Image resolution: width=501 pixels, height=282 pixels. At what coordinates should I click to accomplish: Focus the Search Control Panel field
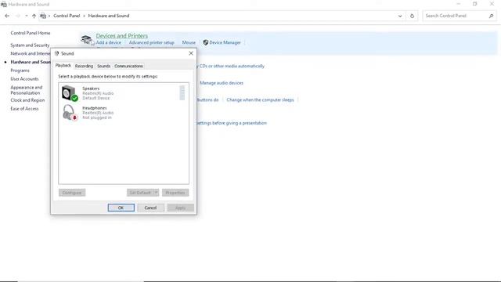click(460, 16)
